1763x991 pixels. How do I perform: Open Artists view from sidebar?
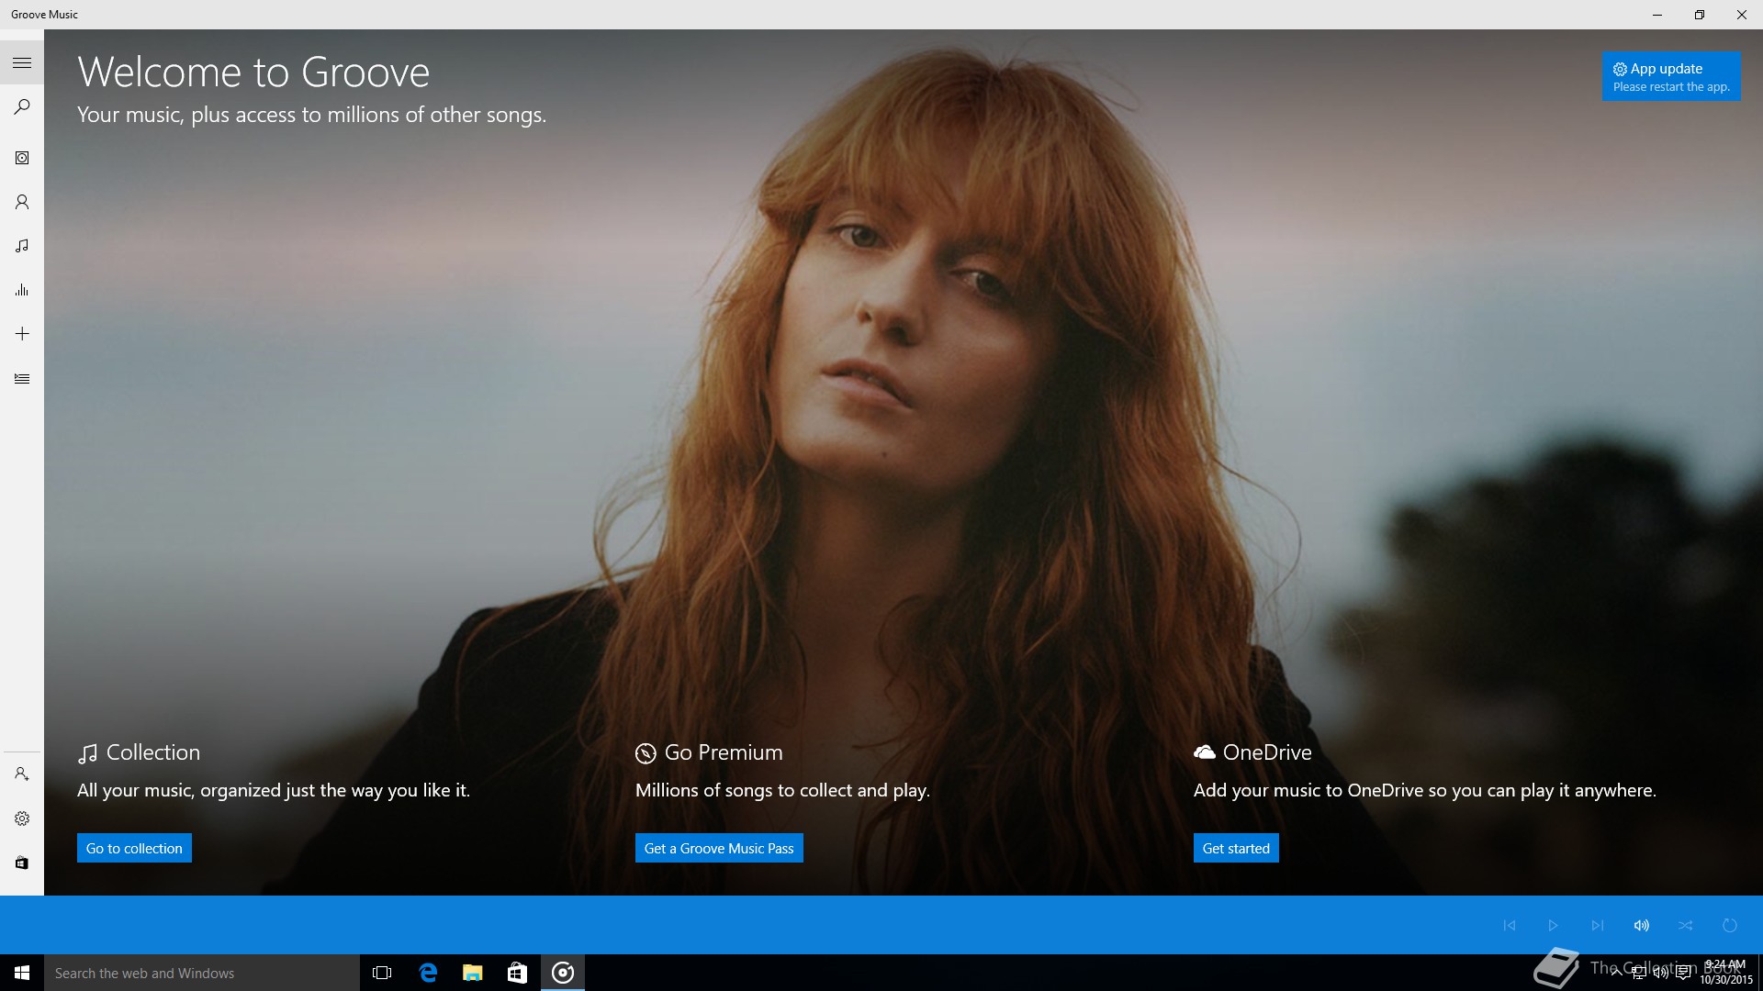[x=22, y=202]
